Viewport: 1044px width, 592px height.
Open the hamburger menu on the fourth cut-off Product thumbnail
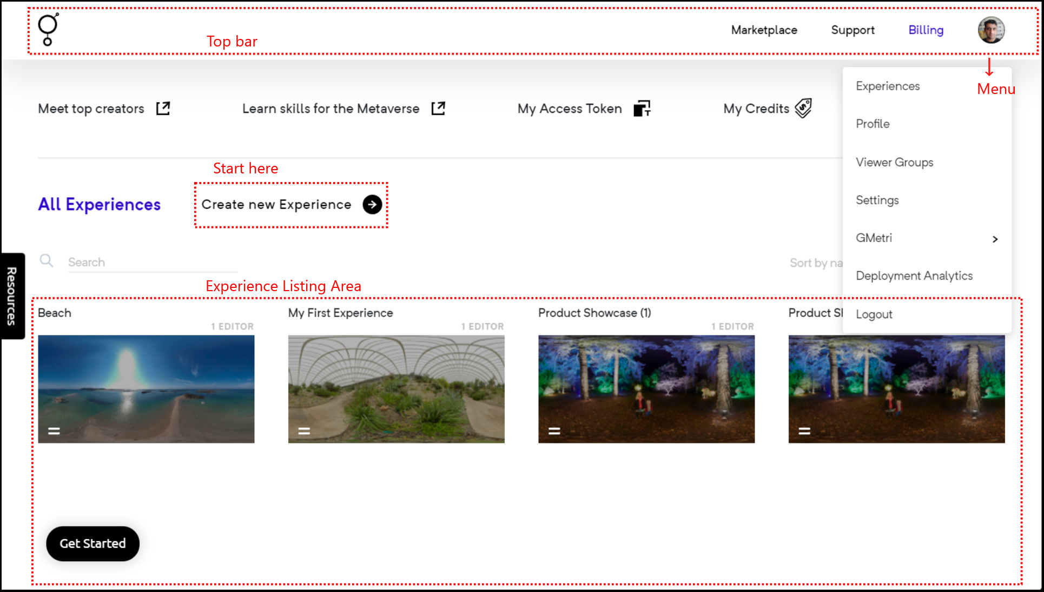[x=804, y=430]
